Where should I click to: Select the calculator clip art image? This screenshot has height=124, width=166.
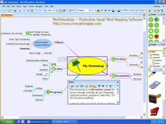[155, 85]
